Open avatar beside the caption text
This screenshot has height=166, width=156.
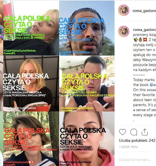(x=124, y=31)
